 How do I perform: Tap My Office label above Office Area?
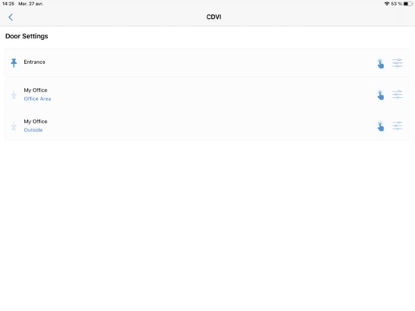(35, 90)
